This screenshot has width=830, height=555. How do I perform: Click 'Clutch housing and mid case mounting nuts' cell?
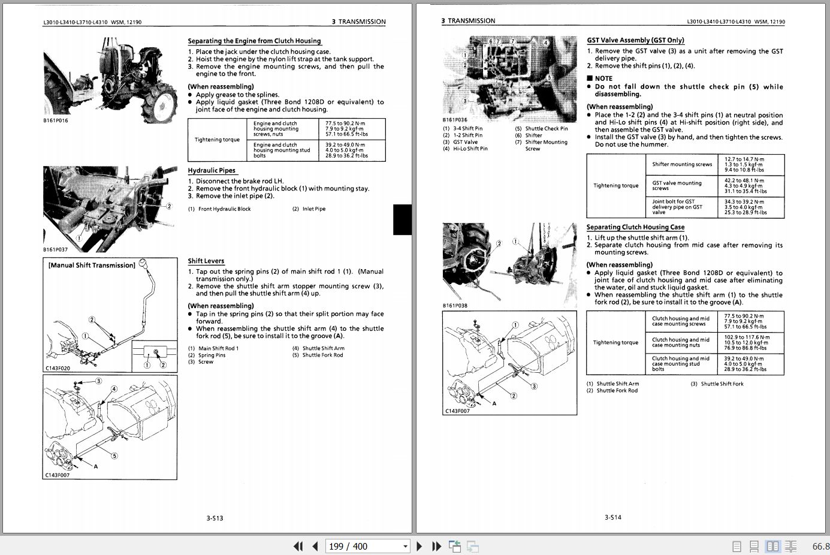click(x=681, y=342)
